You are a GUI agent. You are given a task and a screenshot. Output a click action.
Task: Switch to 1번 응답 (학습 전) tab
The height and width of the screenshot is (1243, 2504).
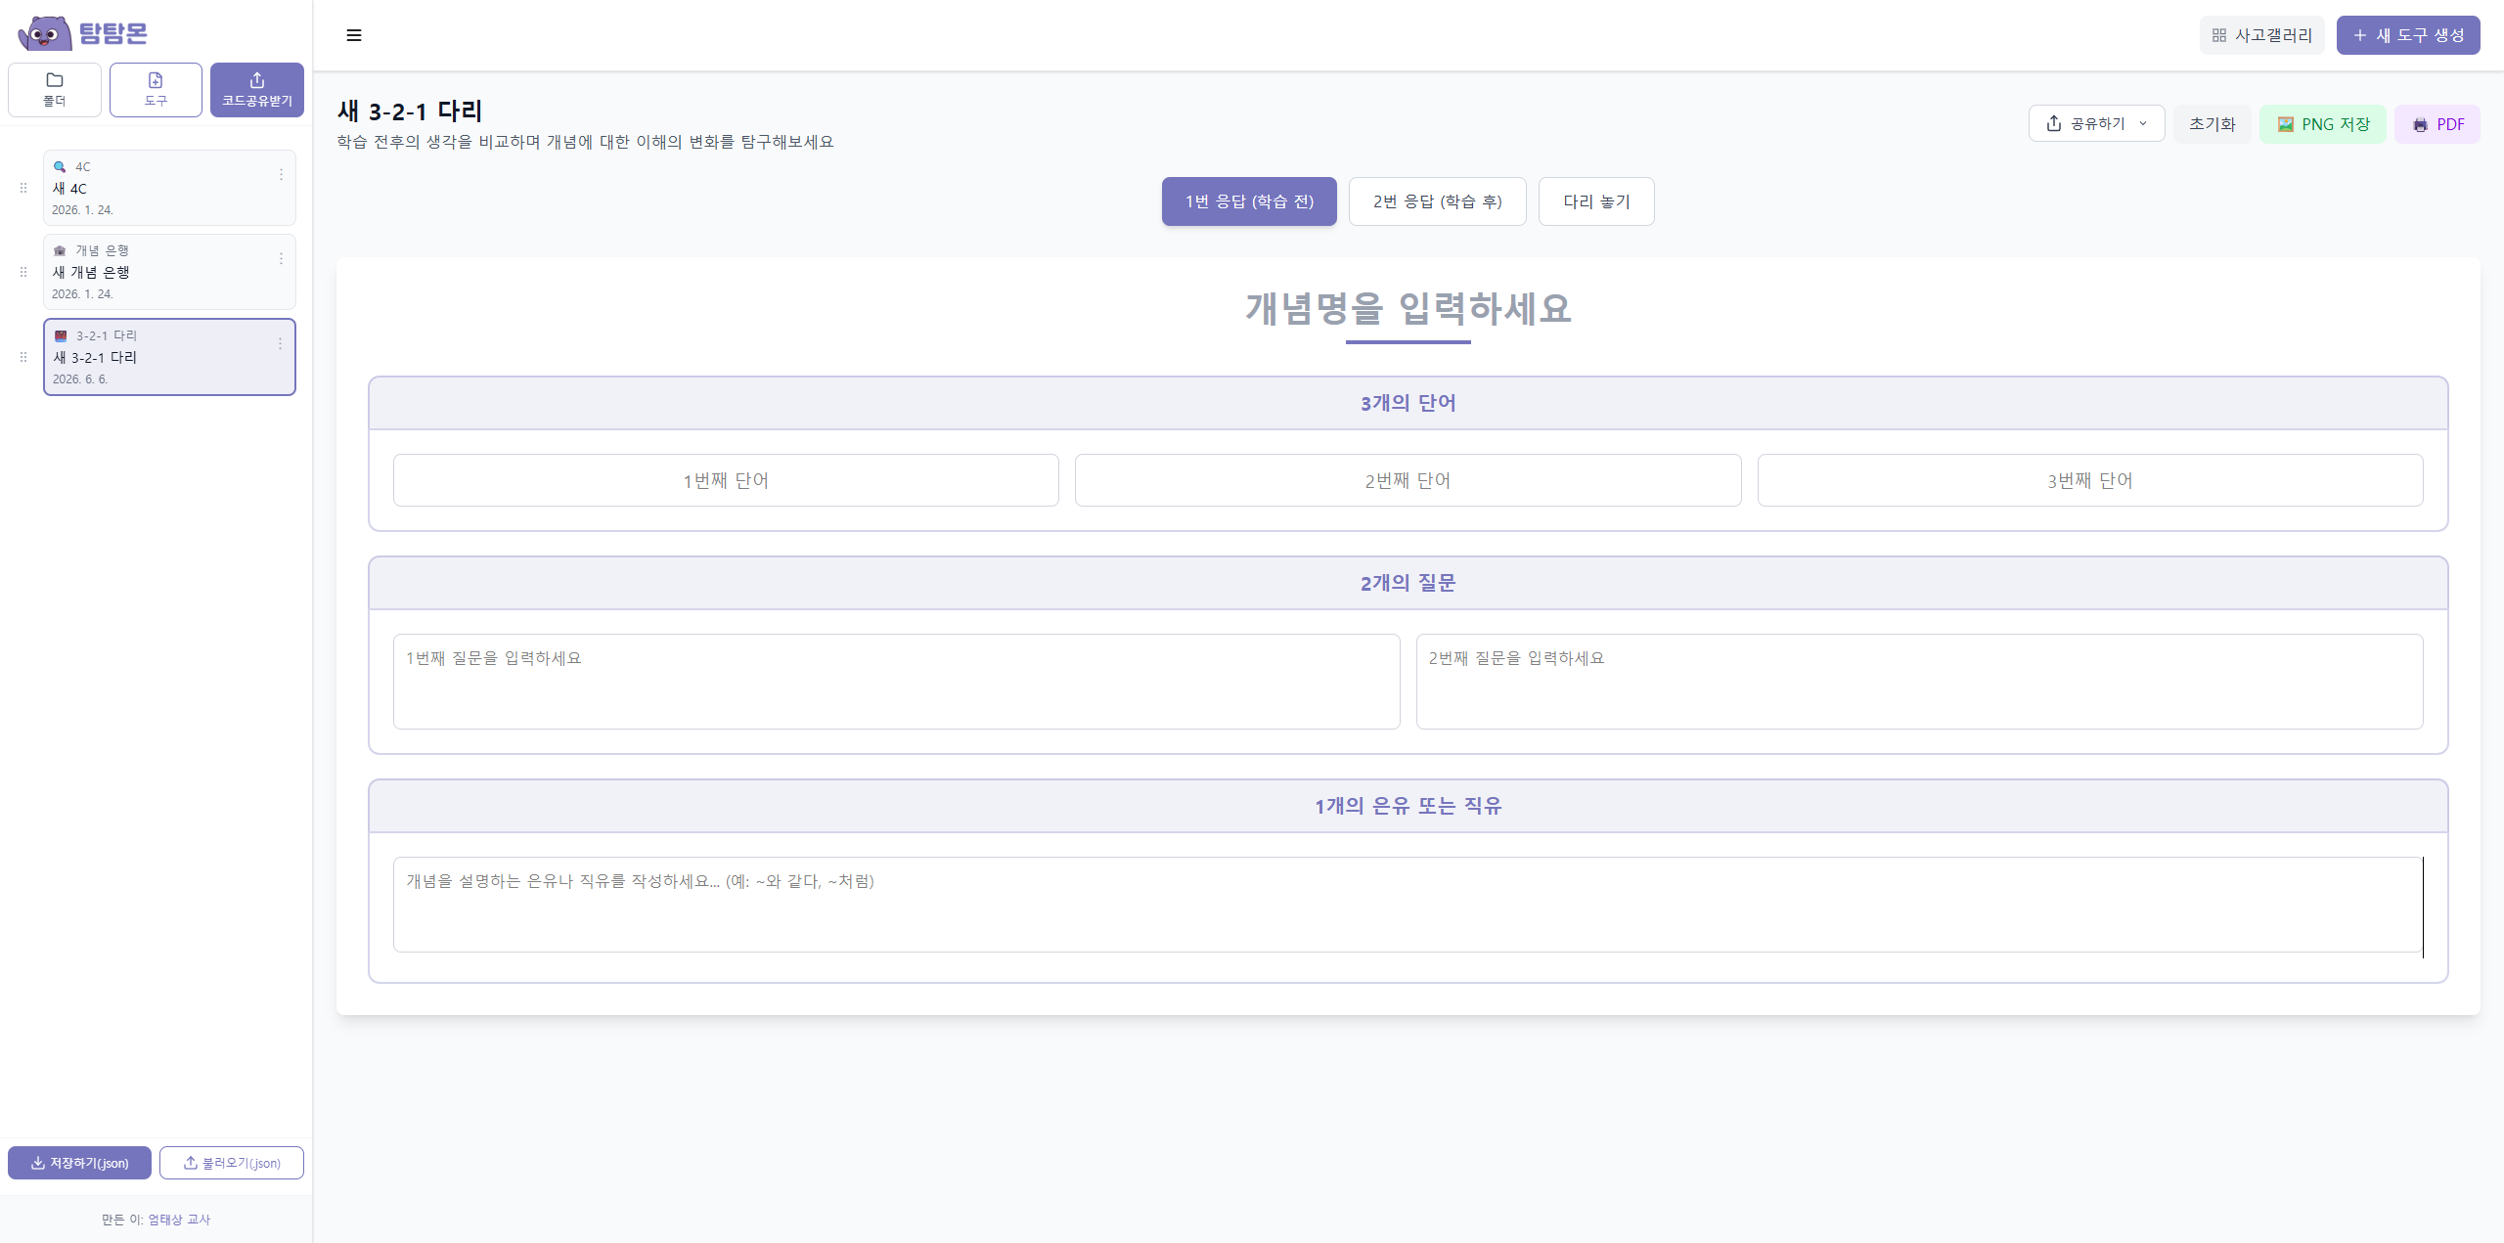tap(1249, 201)
